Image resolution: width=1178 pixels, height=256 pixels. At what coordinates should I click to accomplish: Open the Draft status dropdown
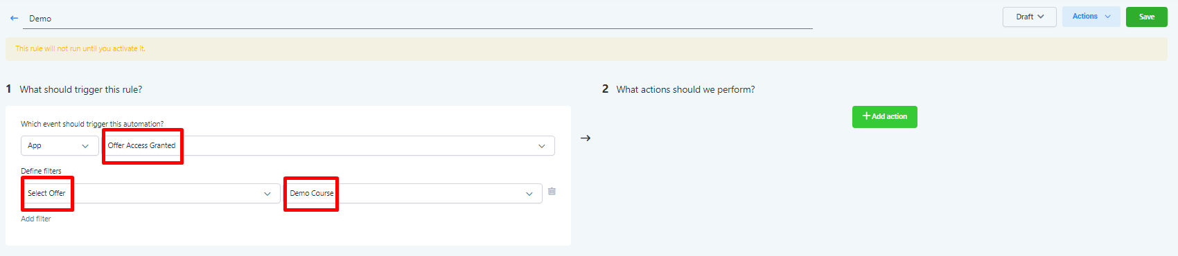pyautogui.click(x=1030, y=17)
